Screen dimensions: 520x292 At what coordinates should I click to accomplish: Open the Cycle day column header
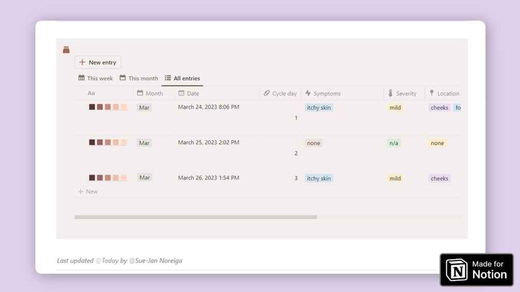pyautogui.click(x=280, y=94)
